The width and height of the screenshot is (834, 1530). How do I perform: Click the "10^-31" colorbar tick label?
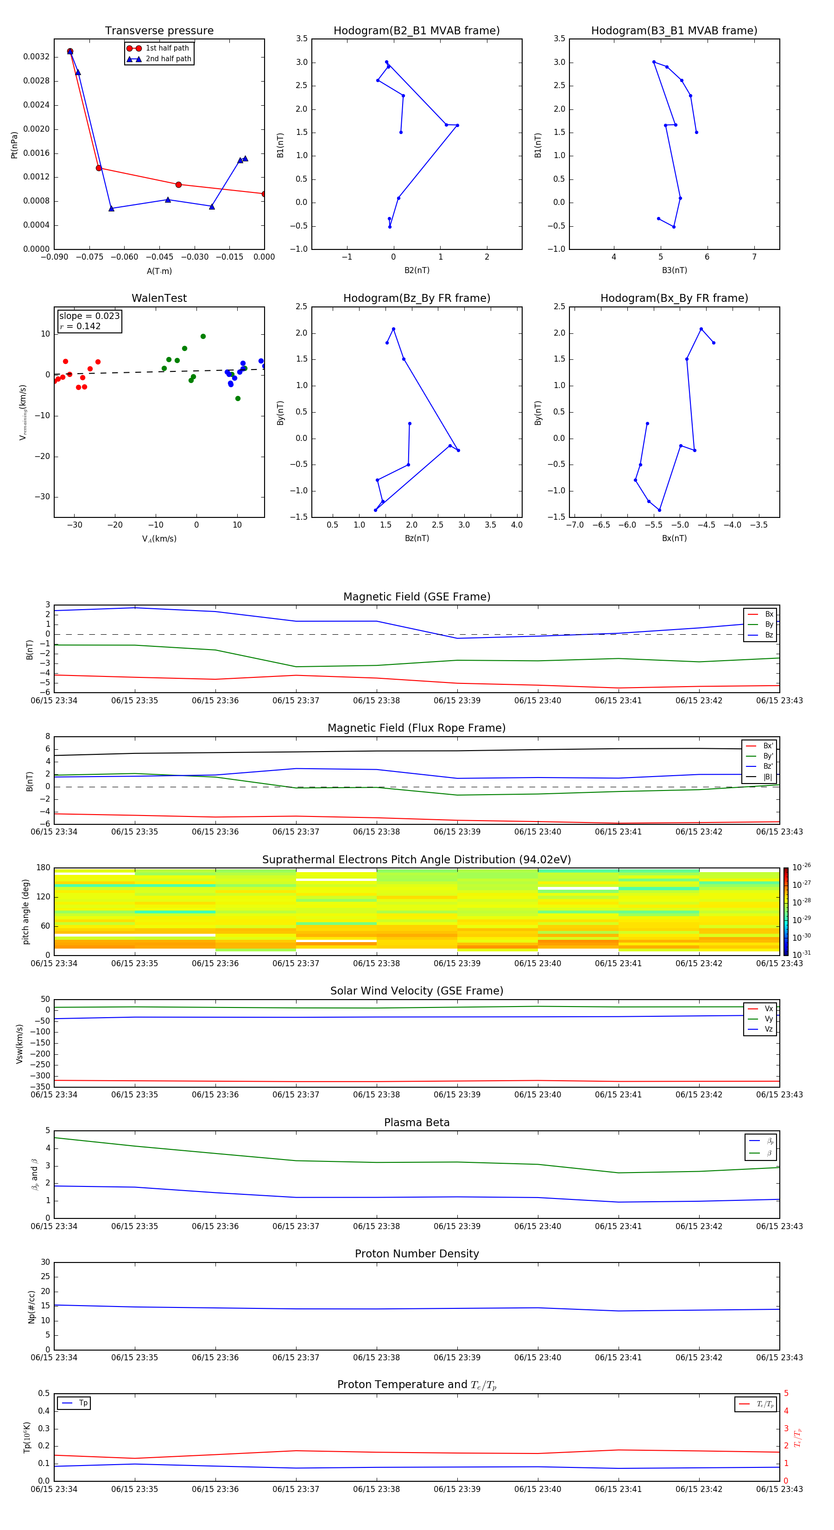[802, 955]
